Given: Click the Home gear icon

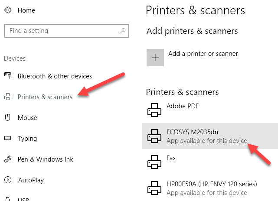Looking at the screenshot, I should click(x=7, y=10).
